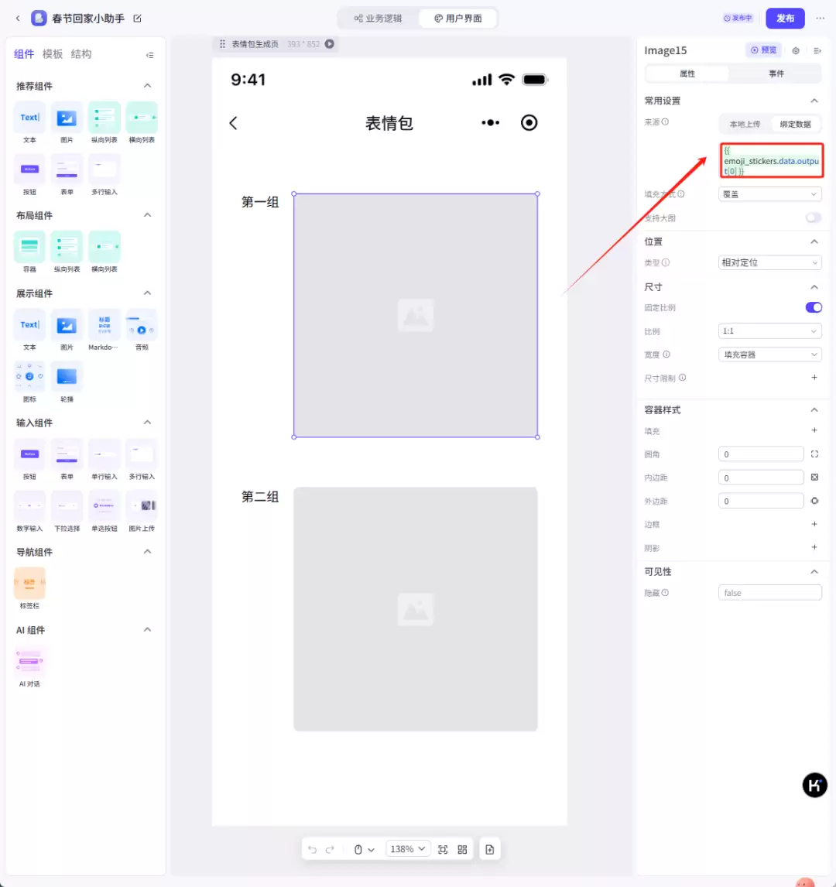Click the 轮播 carousel component icon
This screenshot has width=836, height=887.
(x=67, y=378)
